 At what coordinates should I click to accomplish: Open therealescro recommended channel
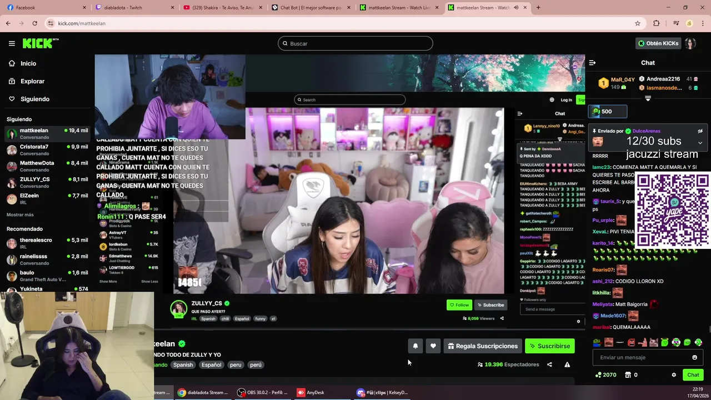pyautogui.click(x=47, y=243)
